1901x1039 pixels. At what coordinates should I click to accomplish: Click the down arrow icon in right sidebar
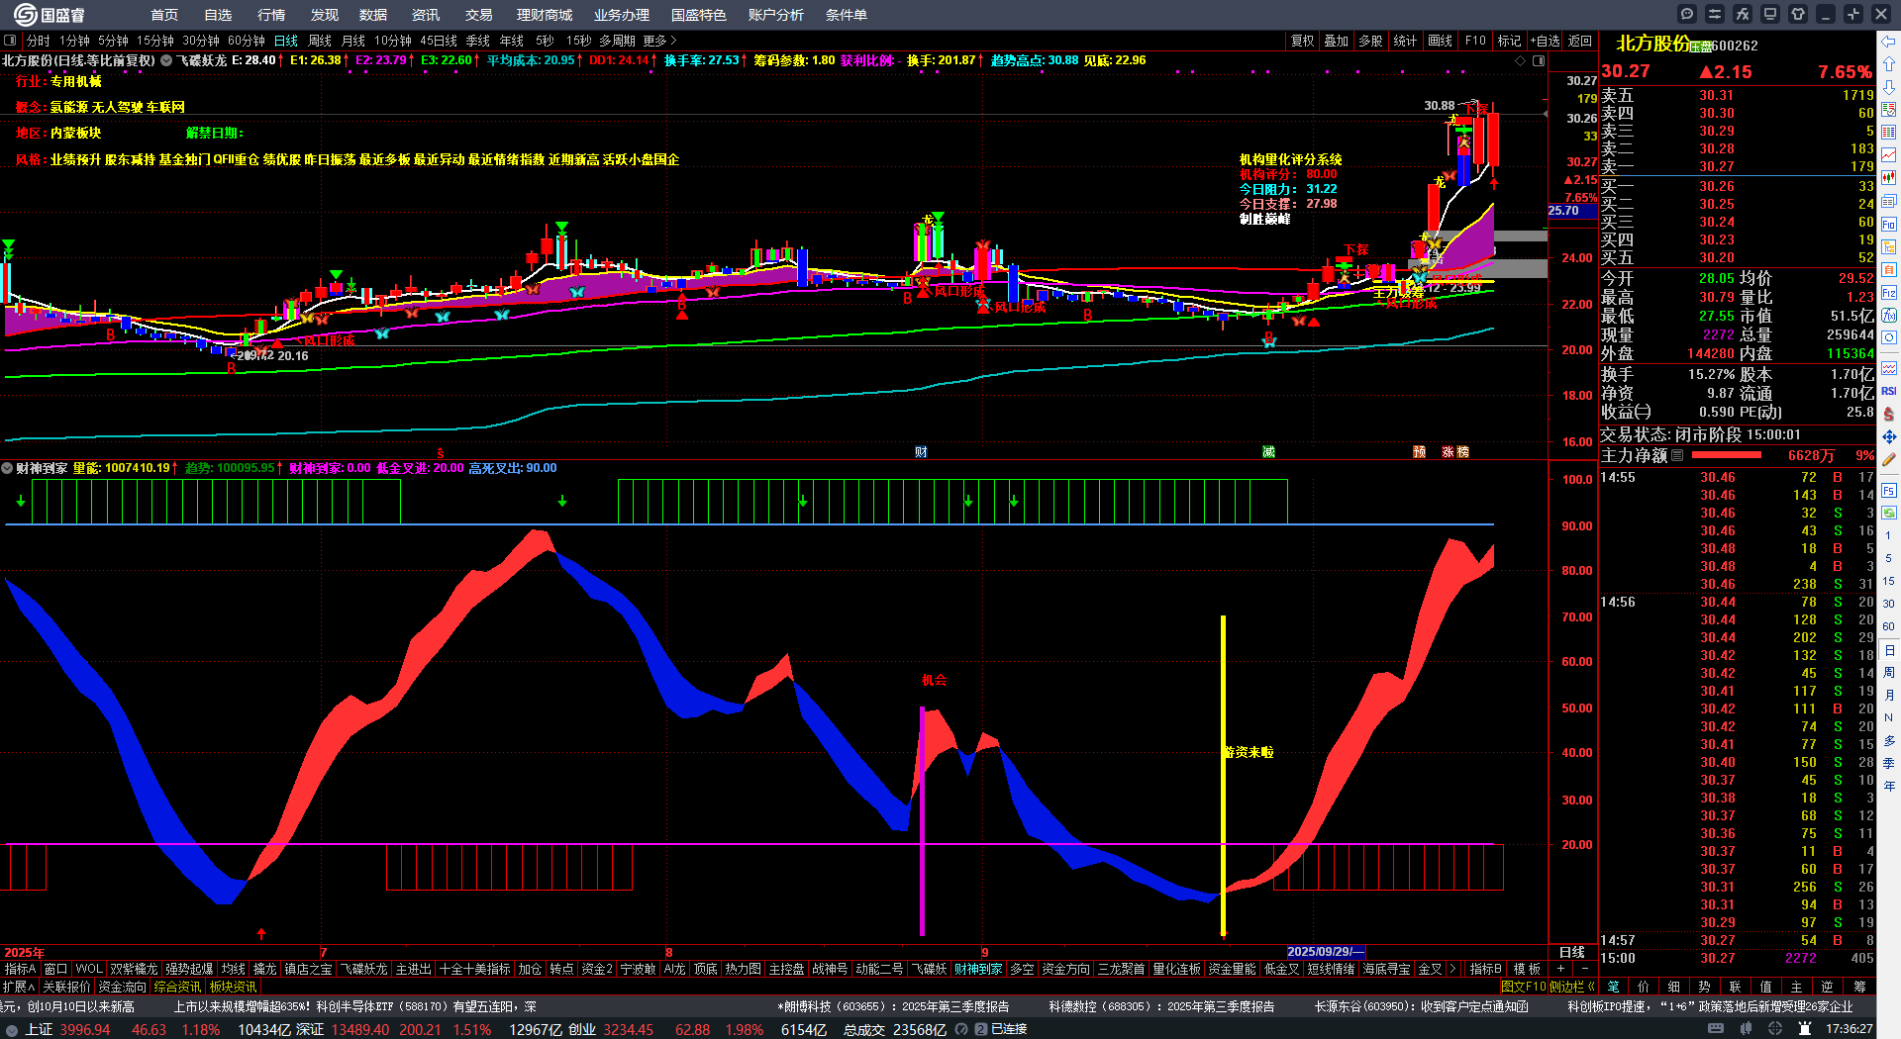1889,85
